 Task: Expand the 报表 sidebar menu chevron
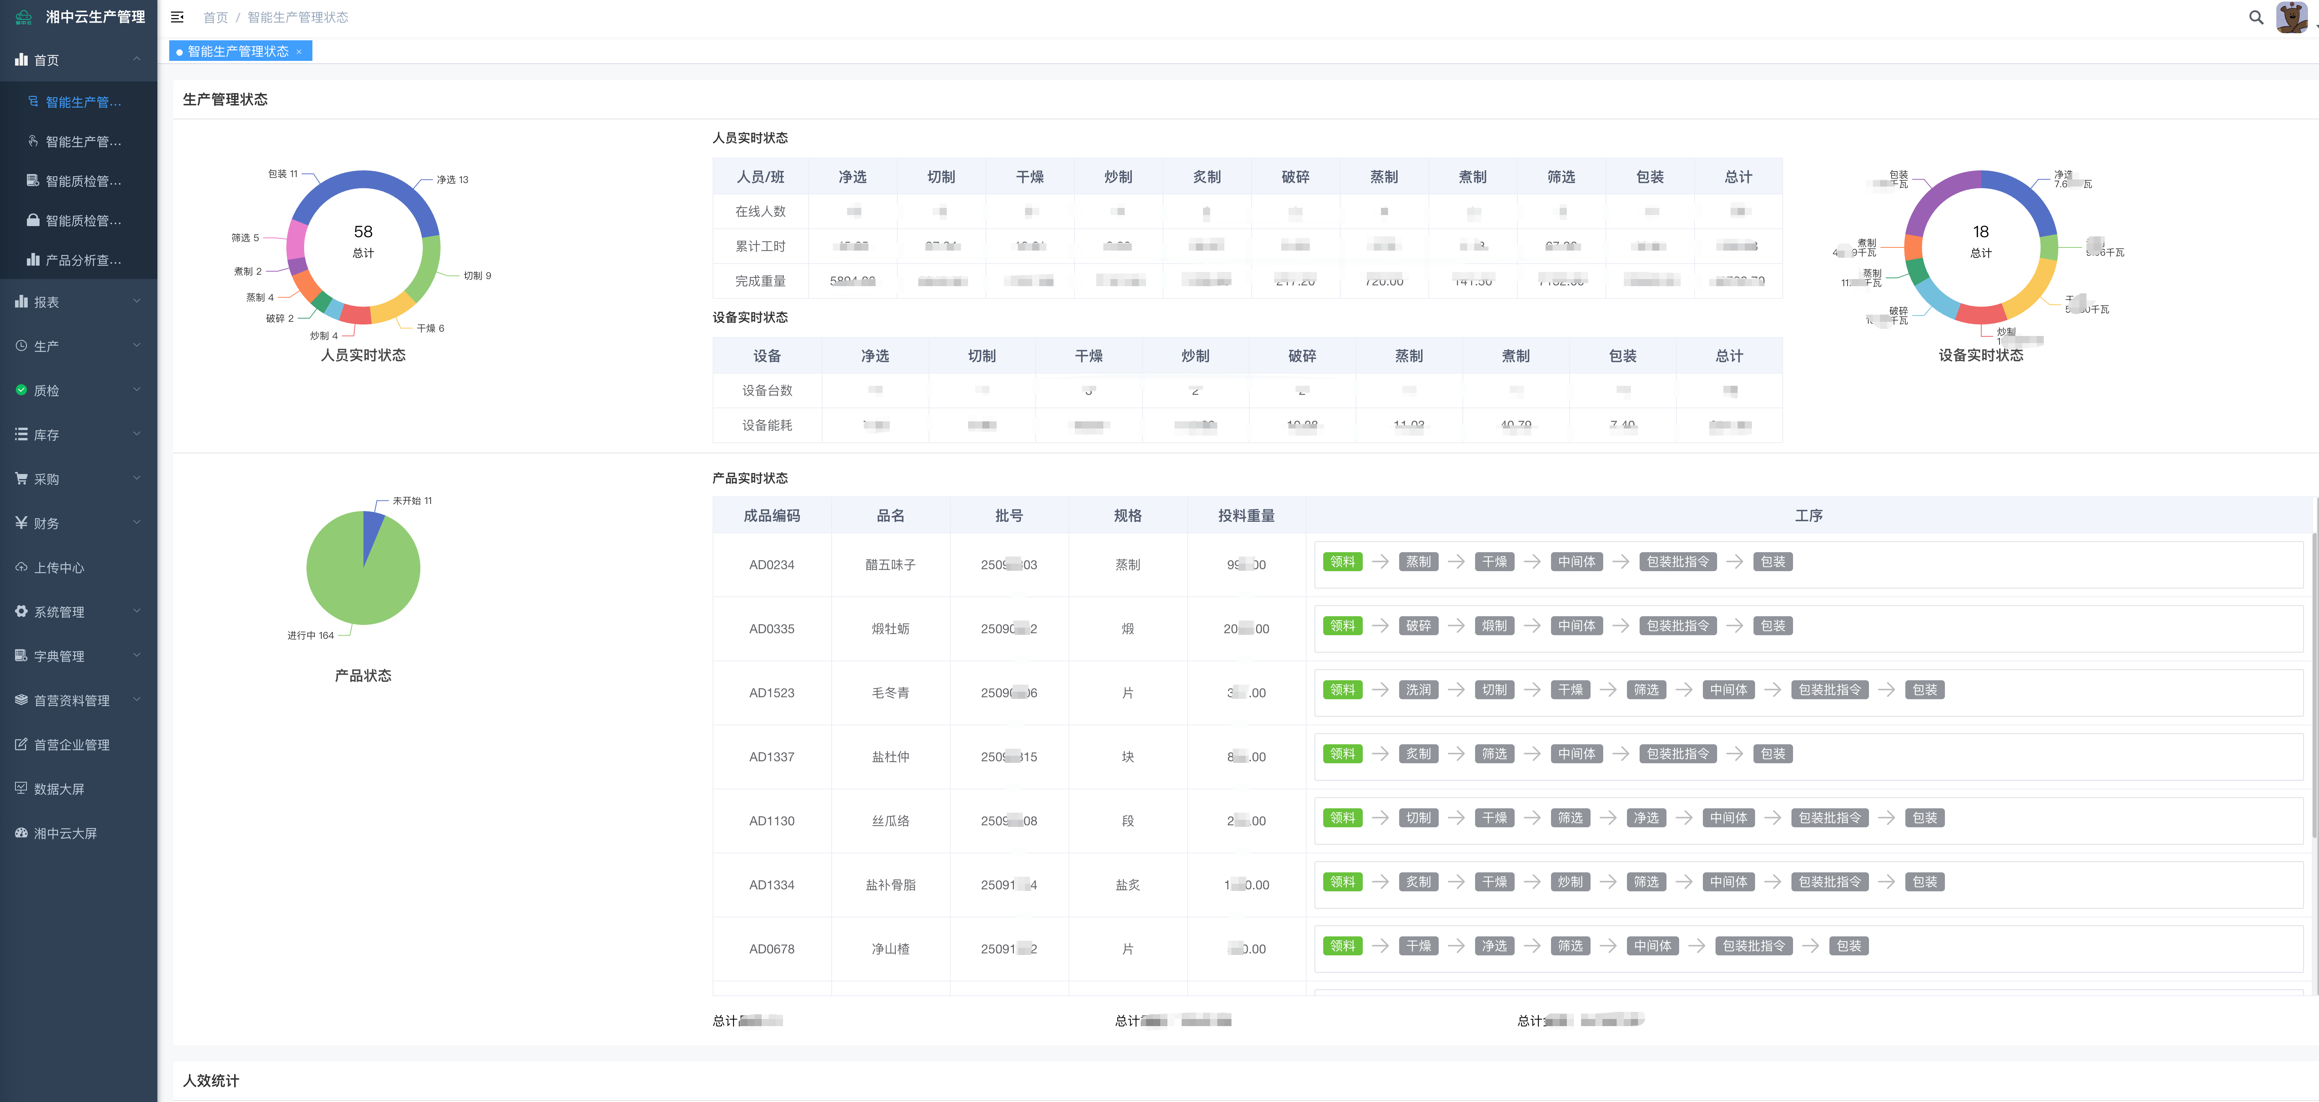pyautogui.click(x=137, y=301)
